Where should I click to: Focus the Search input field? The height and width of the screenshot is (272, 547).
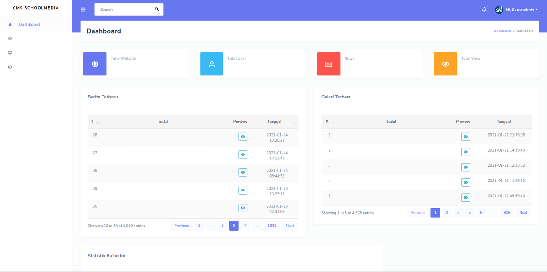point(124,10)
